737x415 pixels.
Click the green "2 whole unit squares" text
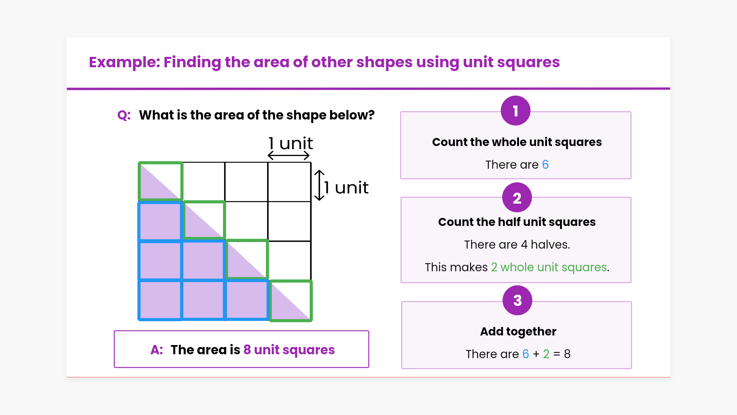[x=549, y=267]
